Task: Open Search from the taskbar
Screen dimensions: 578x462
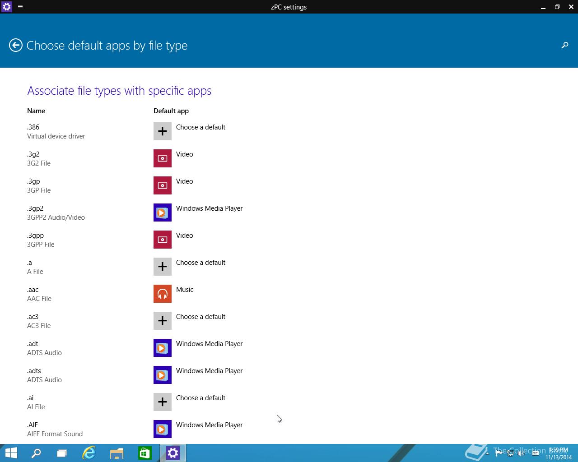Action: tap(36, 453)
